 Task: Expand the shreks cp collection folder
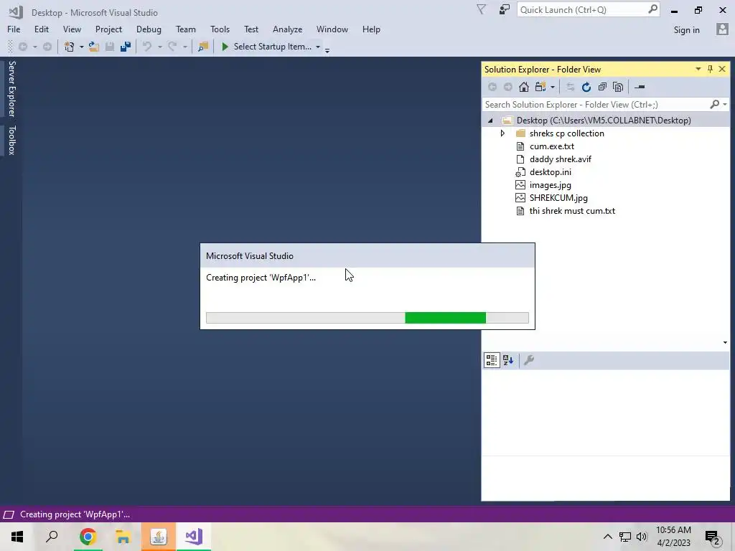[502, 133]
